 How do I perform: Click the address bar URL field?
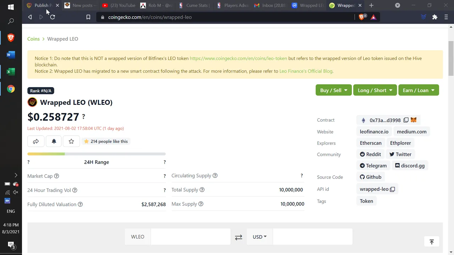(x=227, y=17)
